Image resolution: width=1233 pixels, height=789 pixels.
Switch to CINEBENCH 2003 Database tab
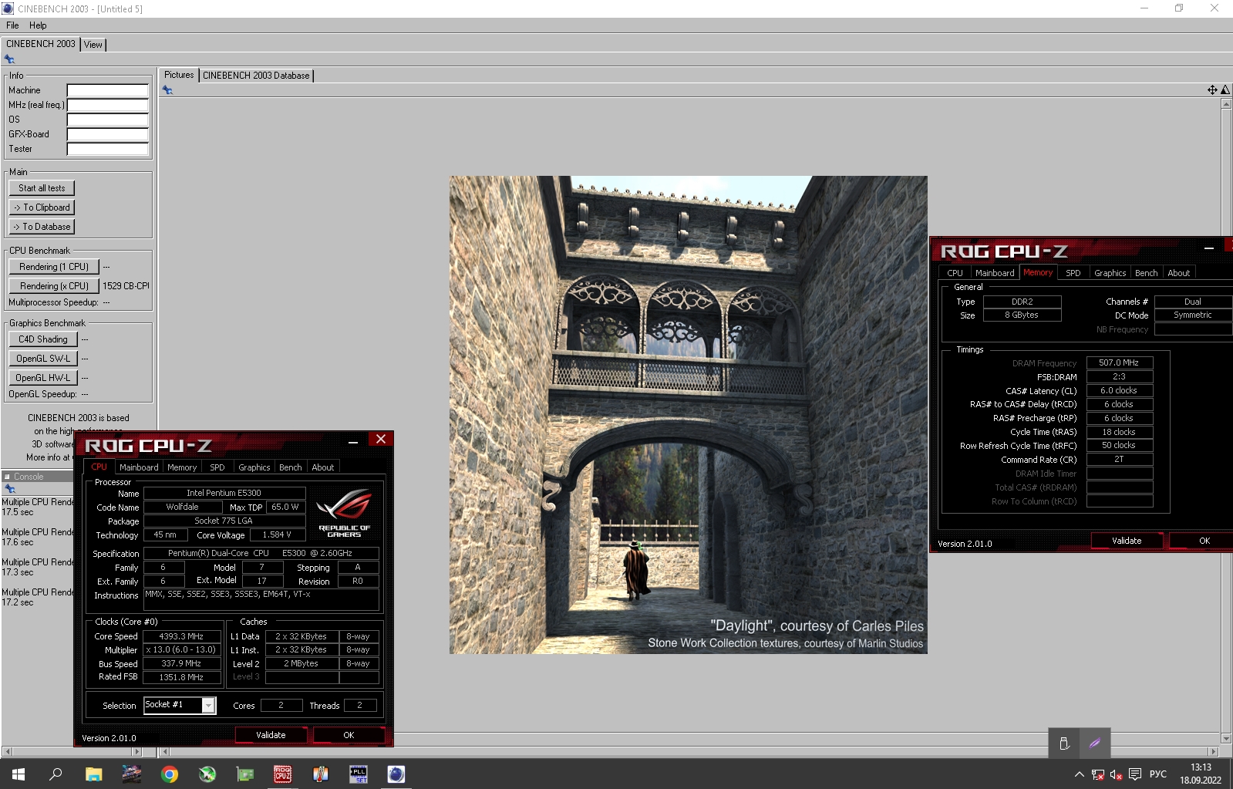pos(256,76)
